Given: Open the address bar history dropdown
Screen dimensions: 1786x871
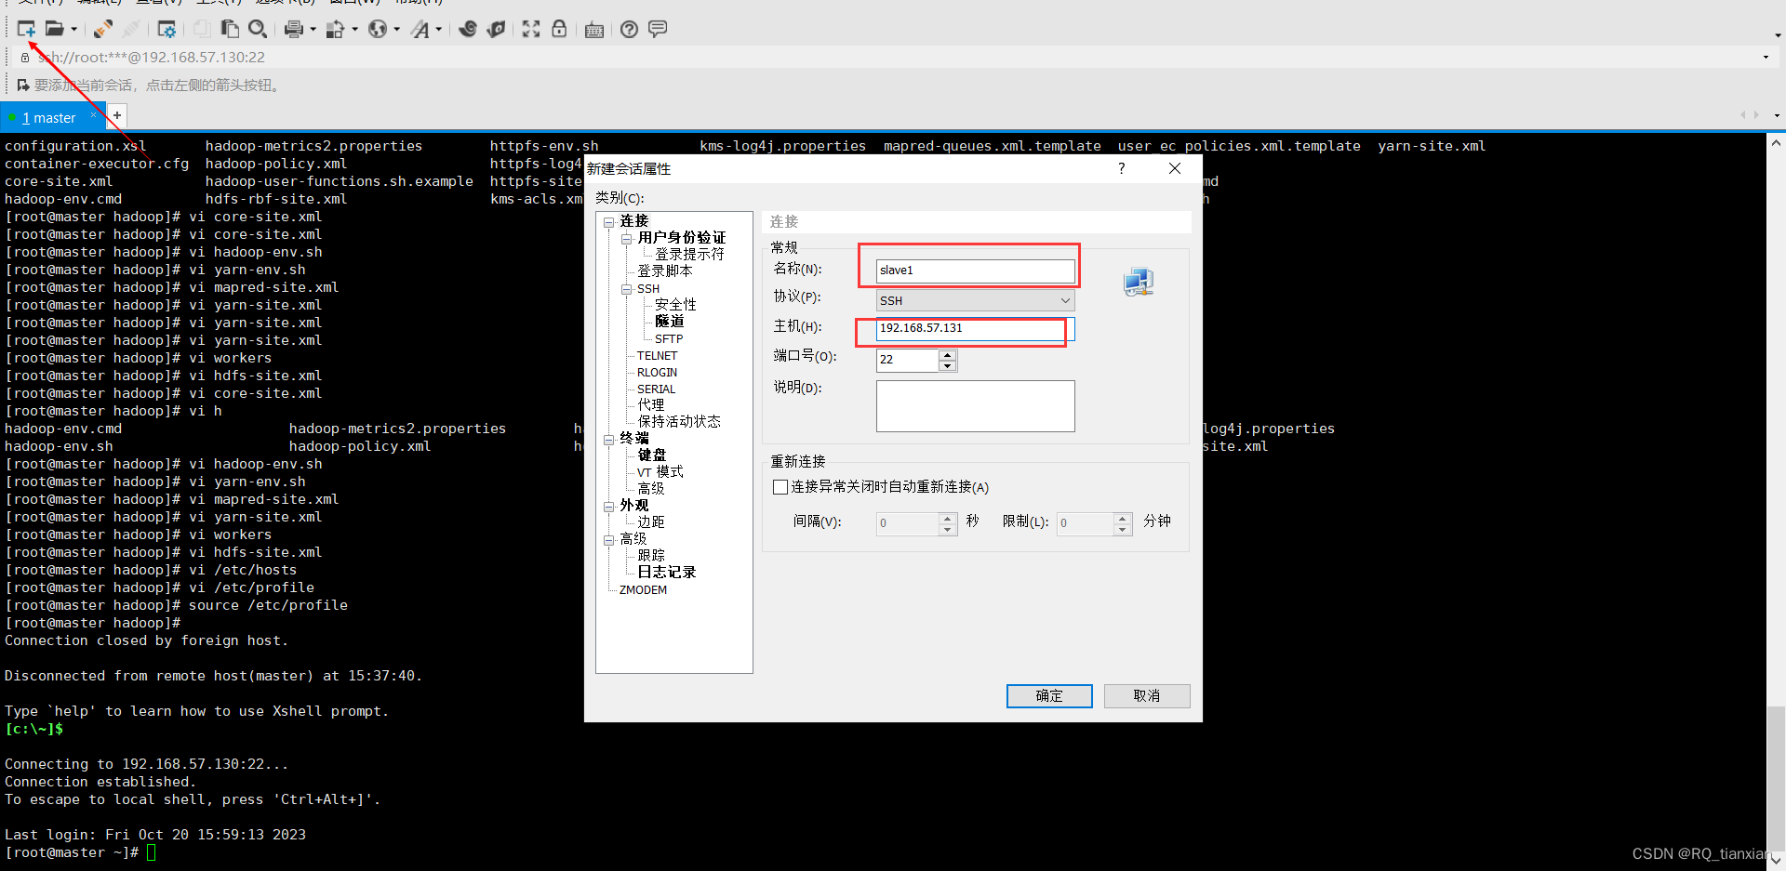Looking at the screenshot, I should pos(1766,58).
